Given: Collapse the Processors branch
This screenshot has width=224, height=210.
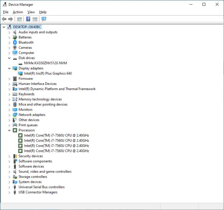Looking at the screenshot, I should pos(9,130).
